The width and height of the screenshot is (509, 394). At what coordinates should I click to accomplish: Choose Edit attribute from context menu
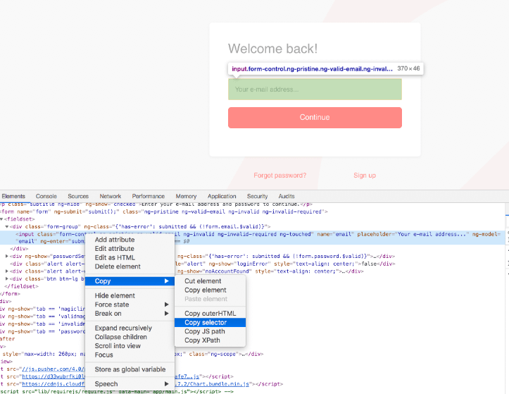point(130,249)
